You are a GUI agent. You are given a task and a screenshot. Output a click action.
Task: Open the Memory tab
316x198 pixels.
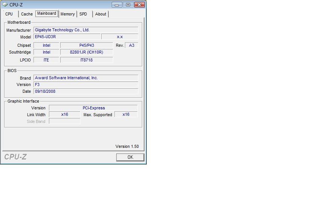click(x=67, y=14)
